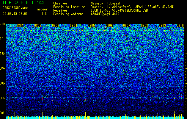Click the kHz axis unit label
Viewport: 187px width, 119px height.
tap(3, 24)
